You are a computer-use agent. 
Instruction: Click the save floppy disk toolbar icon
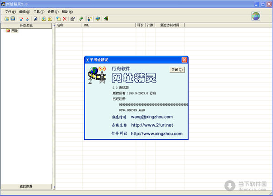(13, 19)
